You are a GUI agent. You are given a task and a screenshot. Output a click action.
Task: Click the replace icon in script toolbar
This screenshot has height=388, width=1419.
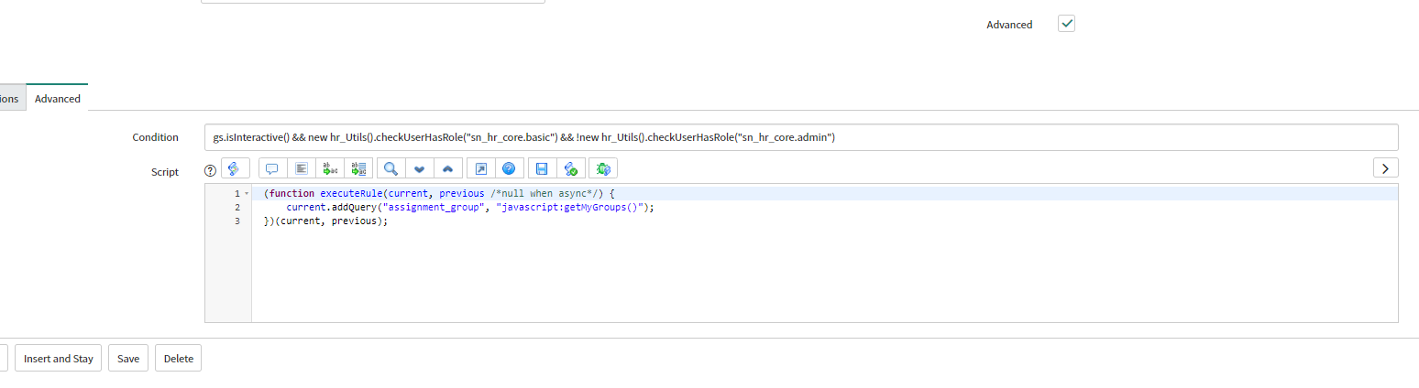[329, 168]
